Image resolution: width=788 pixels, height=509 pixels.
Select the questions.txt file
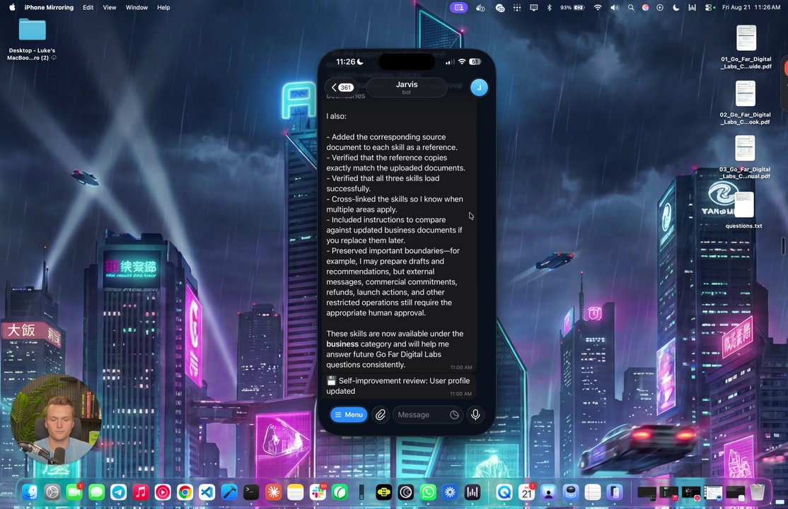[x=743, y=209]
